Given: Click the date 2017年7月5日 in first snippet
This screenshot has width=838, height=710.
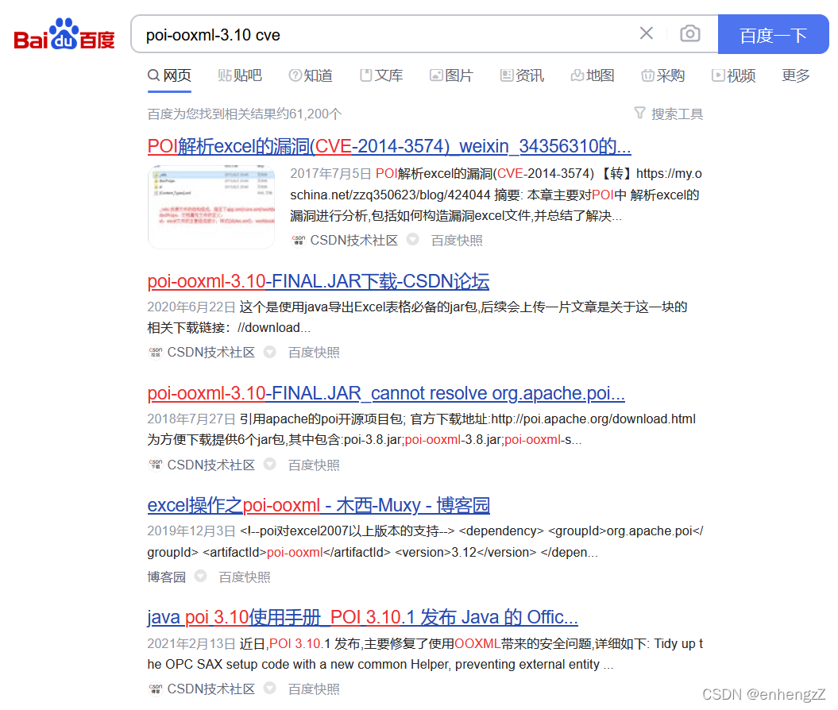Looking at the screenshot, I should tap(330, 174).
